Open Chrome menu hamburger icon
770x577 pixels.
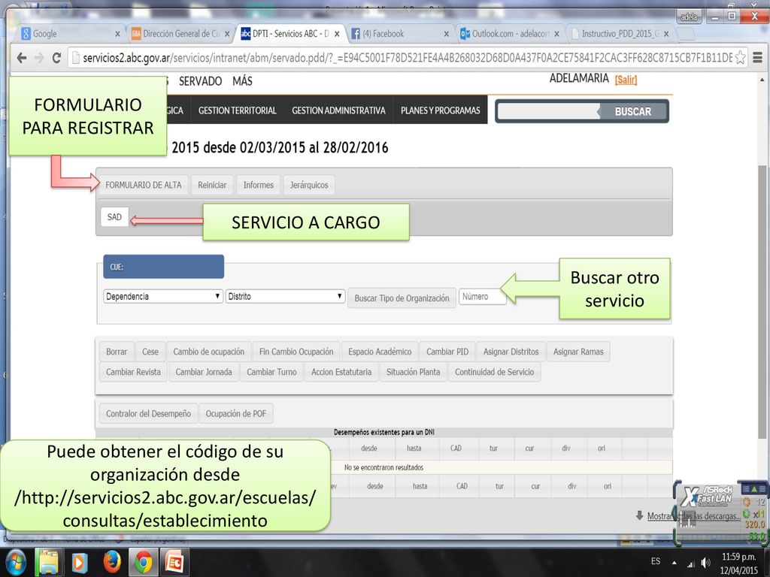click(x=758, y=58)
